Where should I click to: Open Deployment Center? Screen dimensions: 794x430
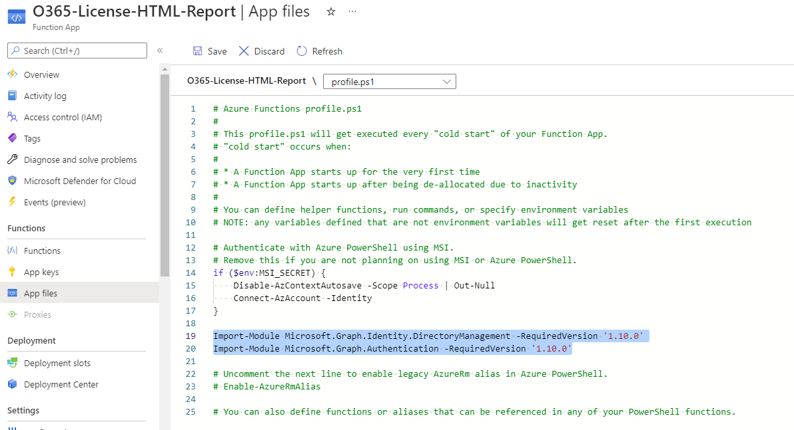click(61, 384)
